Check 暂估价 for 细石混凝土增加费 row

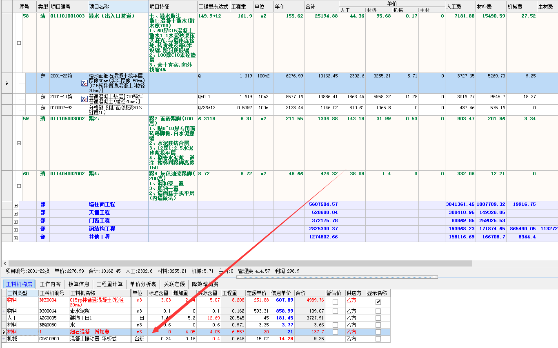click(x=335, y=332)
